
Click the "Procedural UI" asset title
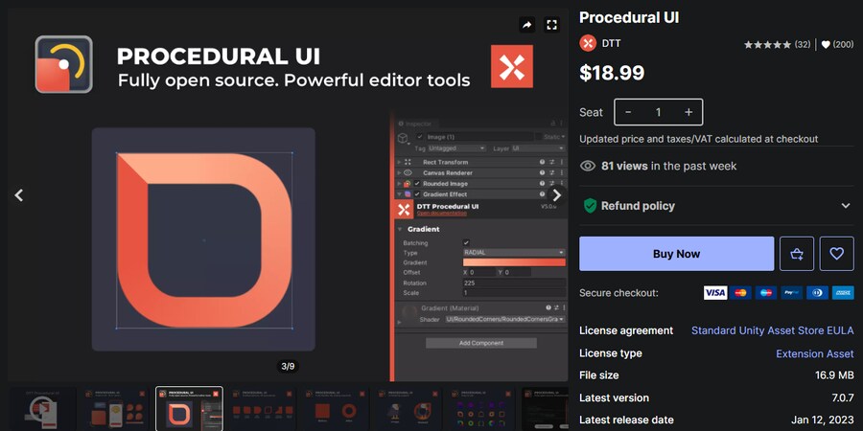[x=629, y=17]
